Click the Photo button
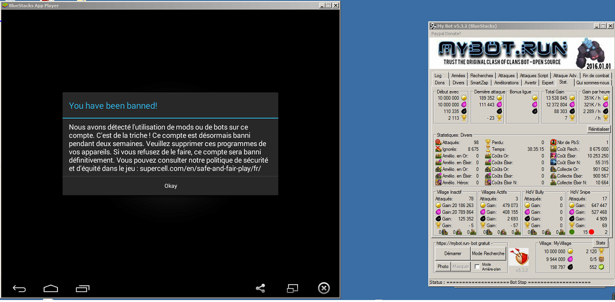 pyautogui.click(x=443, y=267)
